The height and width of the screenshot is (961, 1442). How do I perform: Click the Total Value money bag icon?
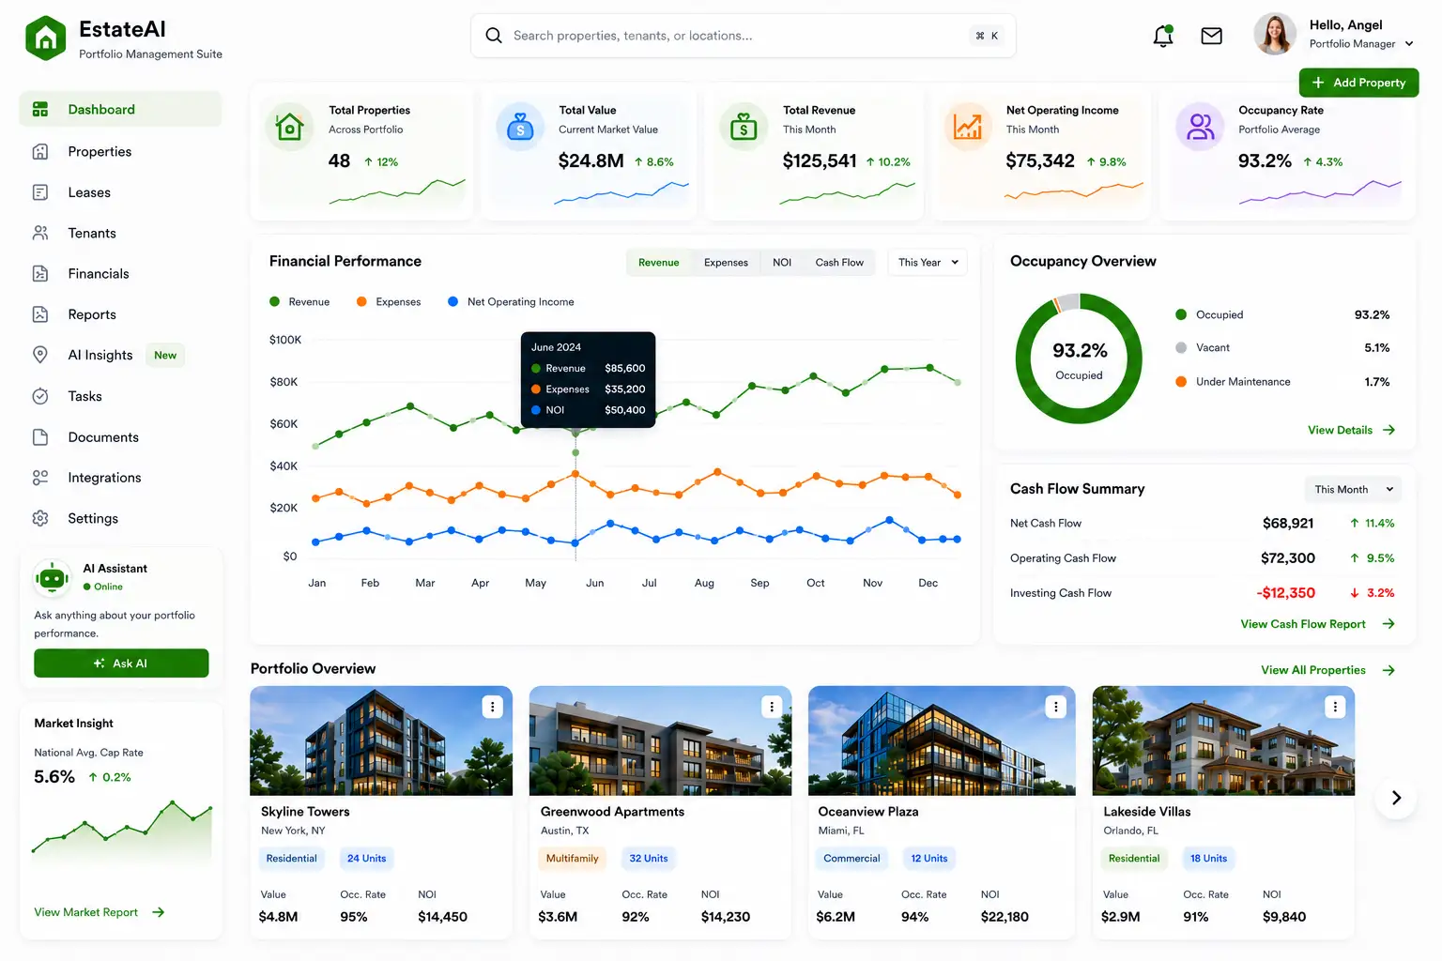click(520, 126)
